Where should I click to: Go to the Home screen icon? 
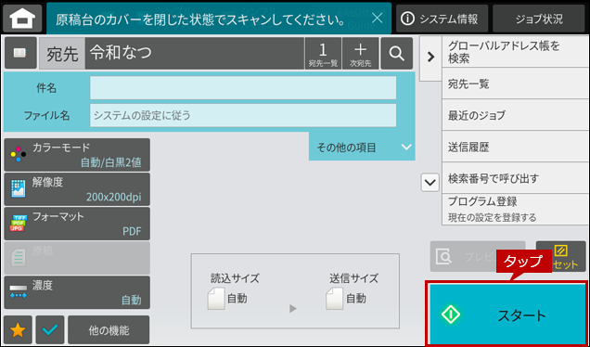coord(22,19)
